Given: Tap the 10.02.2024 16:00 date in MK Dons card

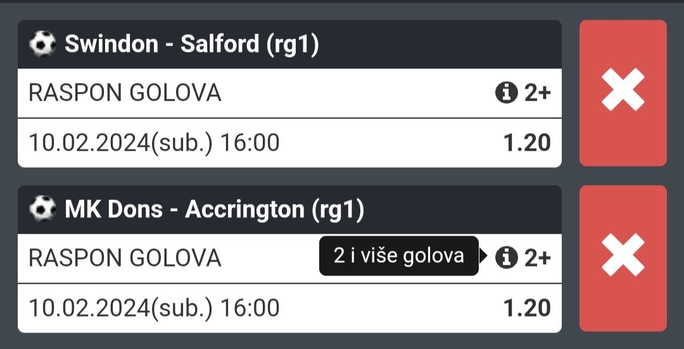Looking at the screenshot, I should click(x=154, y=308).
